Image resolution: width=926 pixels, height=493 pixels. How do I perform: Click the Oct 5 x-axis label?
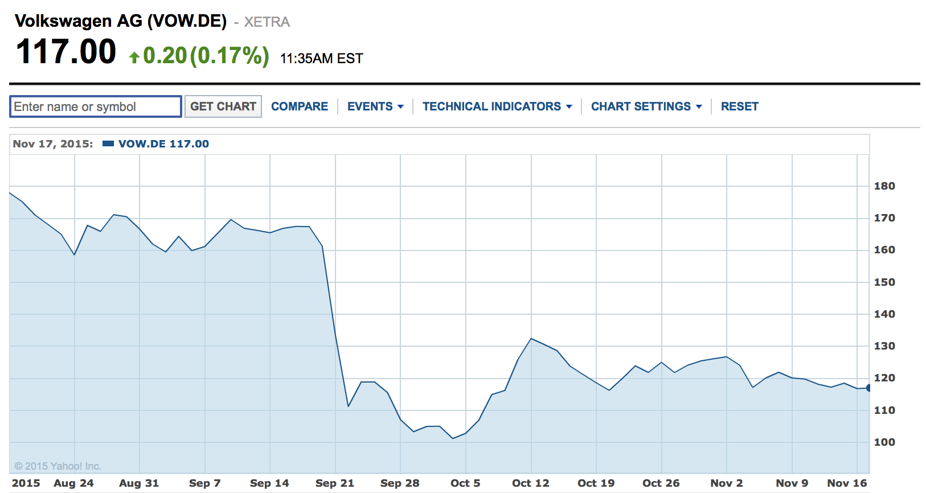465,483
